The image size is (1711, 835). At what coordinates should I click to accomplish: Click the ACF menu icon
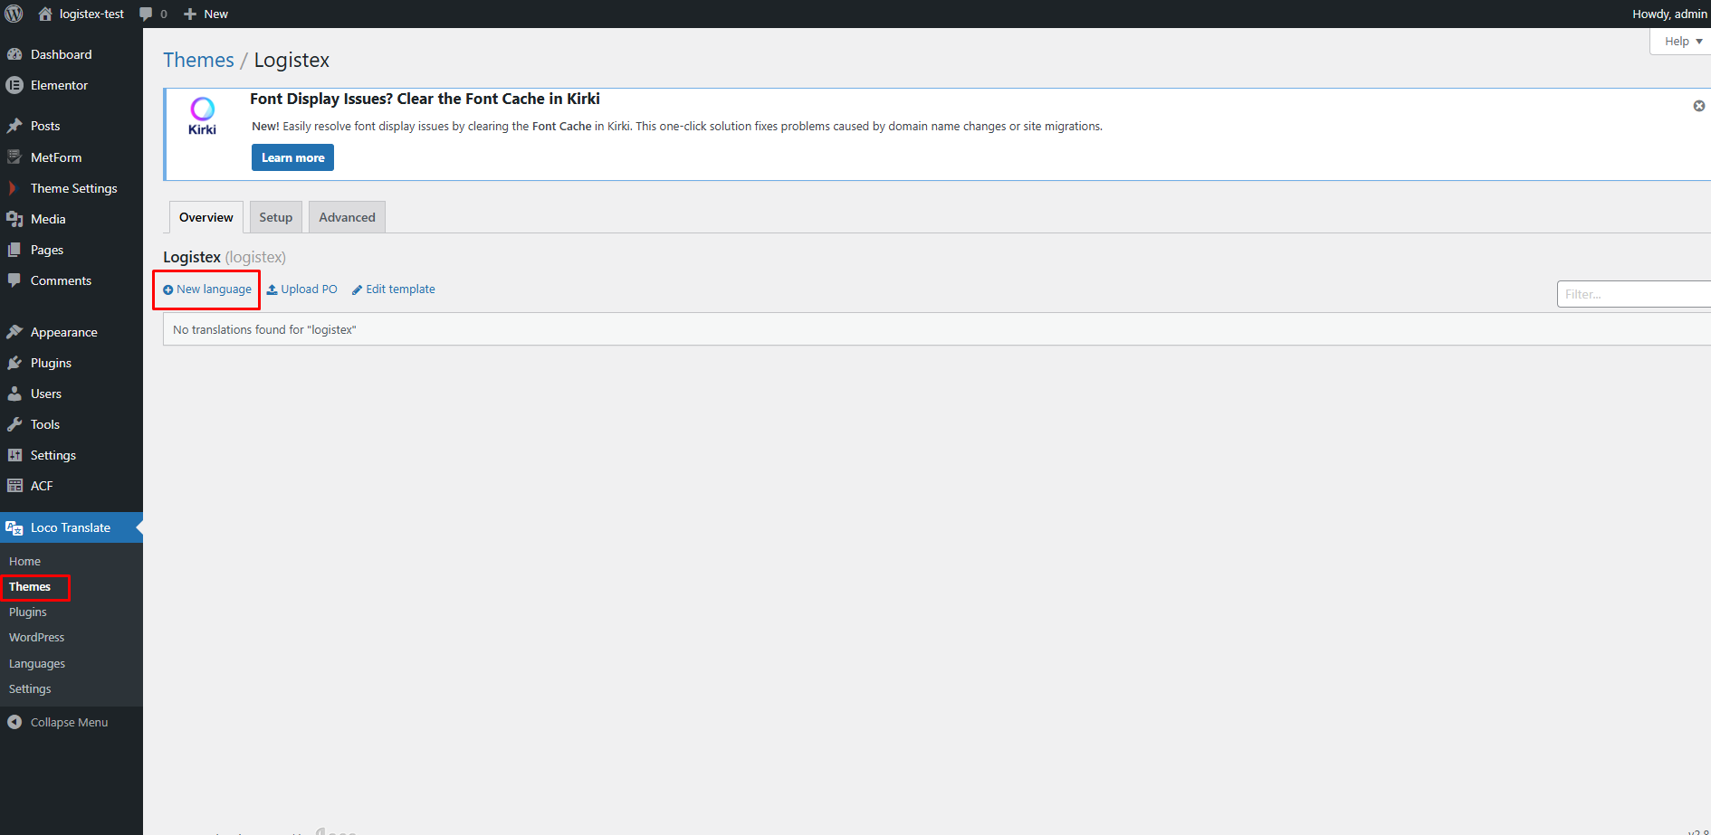tap(14, 486)
